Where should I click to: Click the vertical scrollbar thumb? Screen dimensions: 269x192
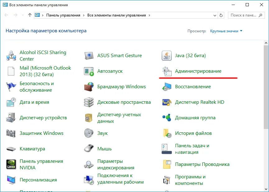[266, 87]
